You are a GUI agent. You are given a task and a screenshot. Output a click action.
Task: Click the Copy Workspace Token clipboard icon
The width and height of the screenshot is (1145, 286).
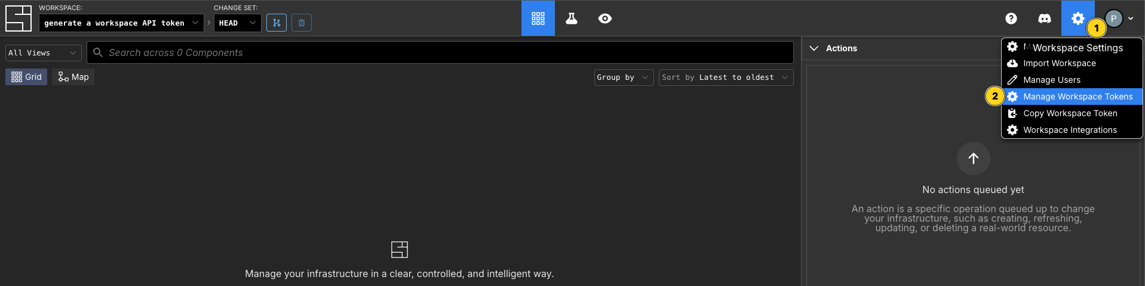1012,113
